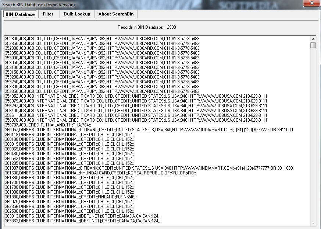
Task: Click the 353050 JCB record line
Action: [x=102, y=62]
